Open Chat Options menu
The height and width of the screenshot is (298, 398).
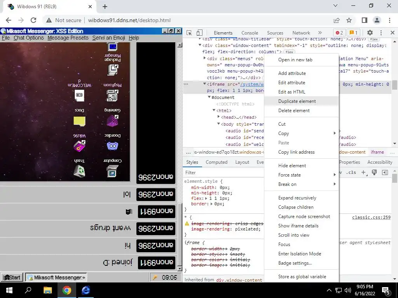(28, 38)
